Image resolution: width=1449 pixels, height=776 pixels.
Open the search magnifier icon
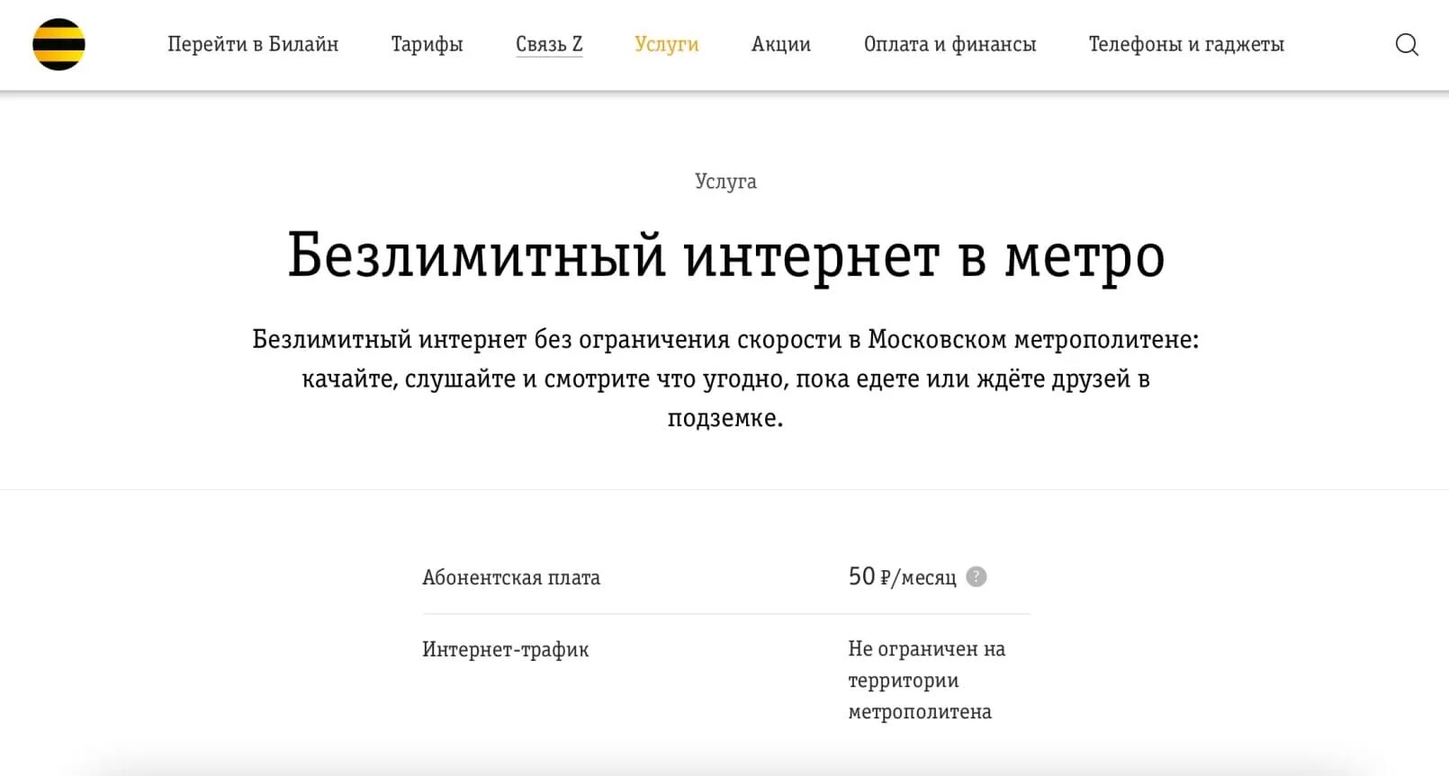tap(1407, 44)
